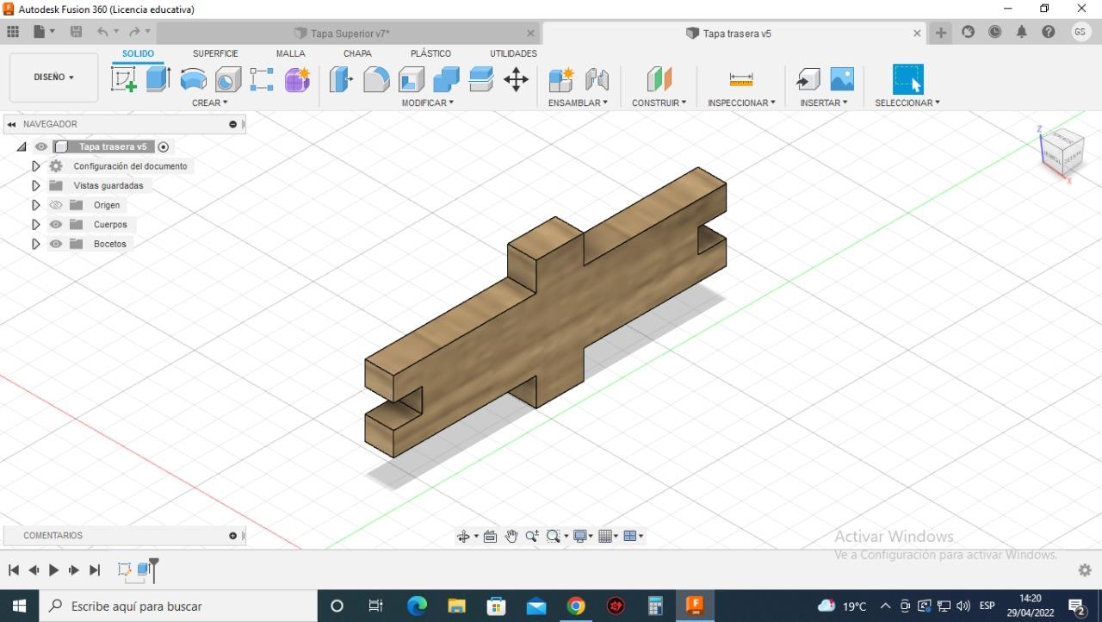
Task: Open the Data Panel grid icon
Action: coord(13,32)
